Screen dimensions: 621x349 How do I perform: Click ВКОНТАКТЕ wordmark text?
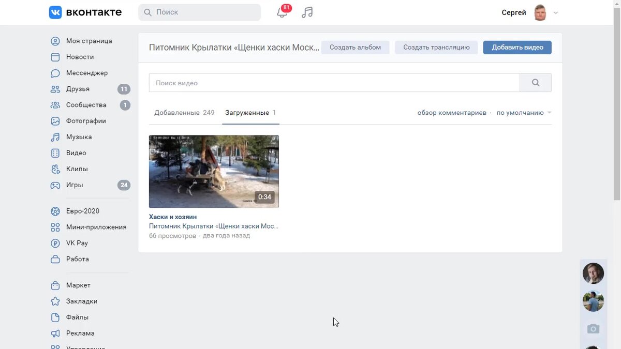tap(94, 12)
